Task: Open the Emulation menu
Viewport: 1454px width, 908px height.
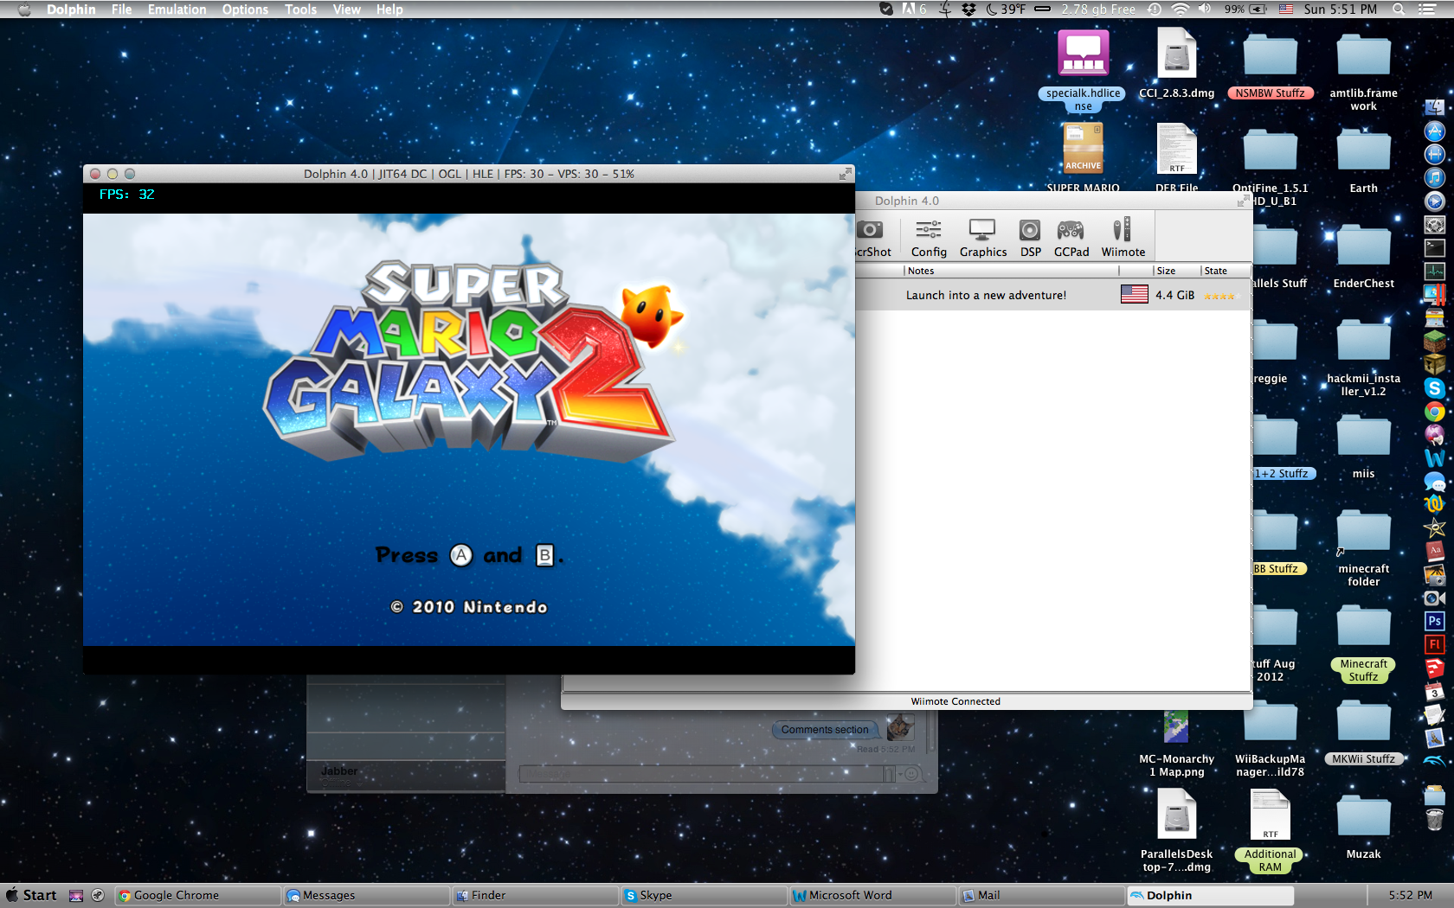Action: pos(177,10)
